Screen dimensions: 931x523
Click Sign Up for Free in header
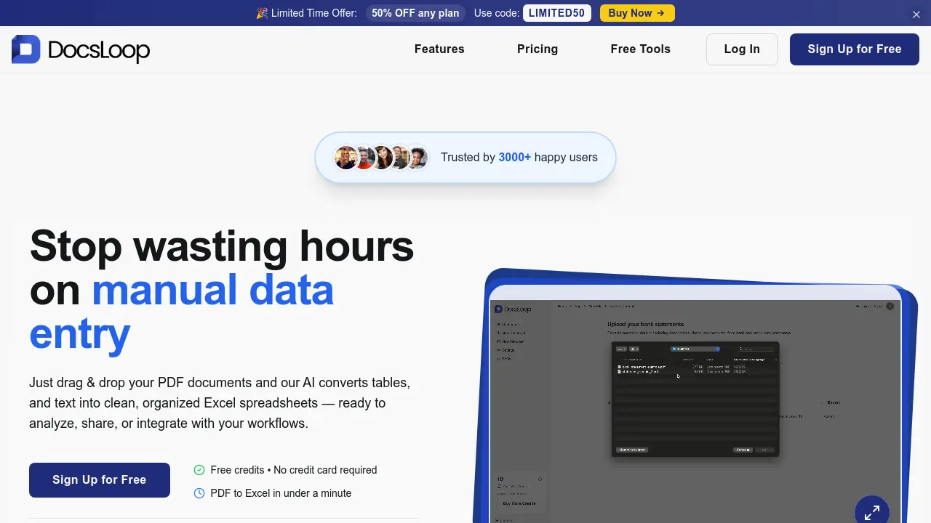click(855, 49)
